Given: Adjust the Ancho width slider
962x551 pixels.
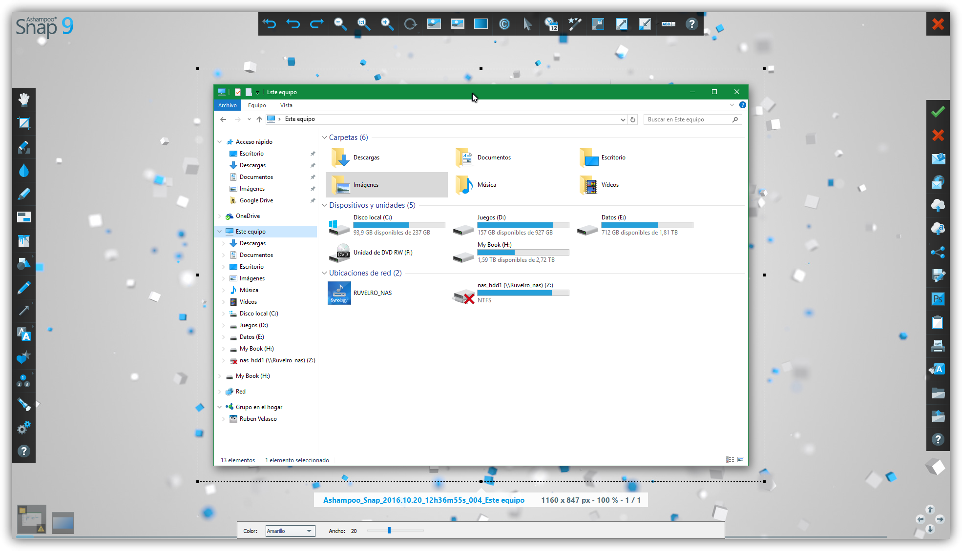Looking at the screenshot, I should pyautogui.click(x=389, y=530).
